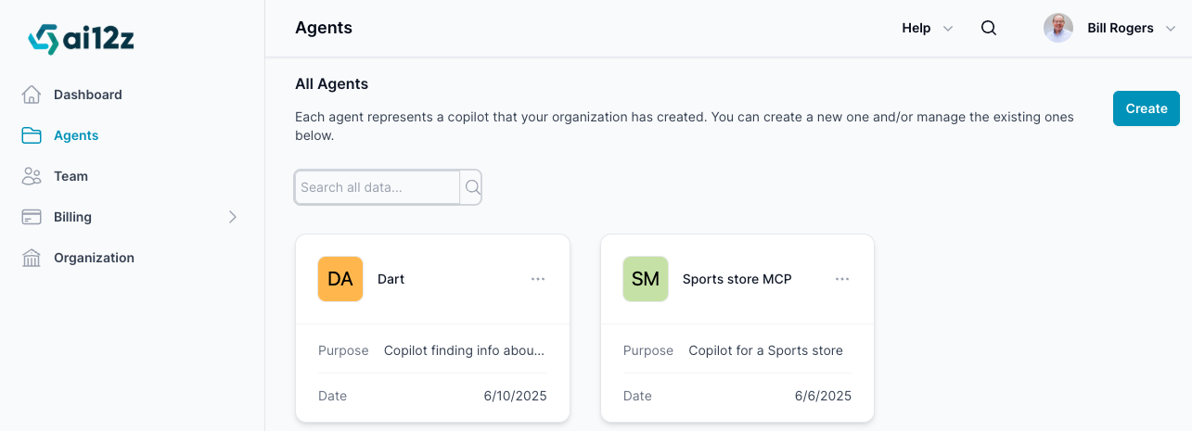This screenshot has width=1192, height=431.
Task: Click the search box magnifier button
Action: (472, 187)
